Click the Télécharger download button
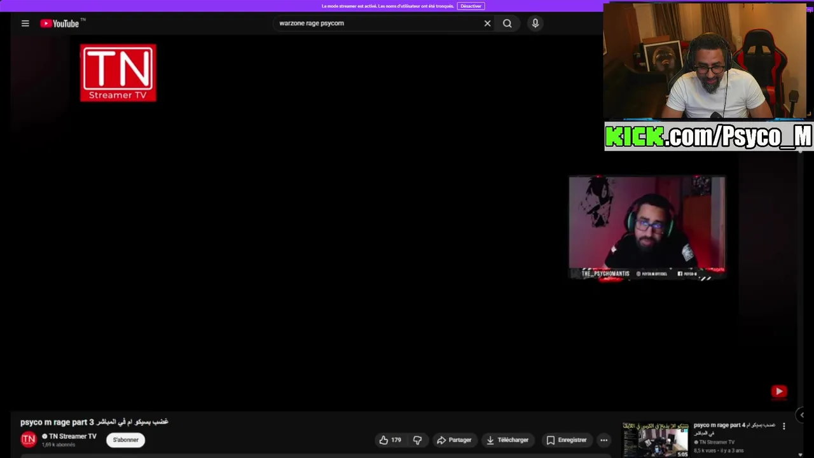This screenshot has width=814, height=458. (507, 440)
